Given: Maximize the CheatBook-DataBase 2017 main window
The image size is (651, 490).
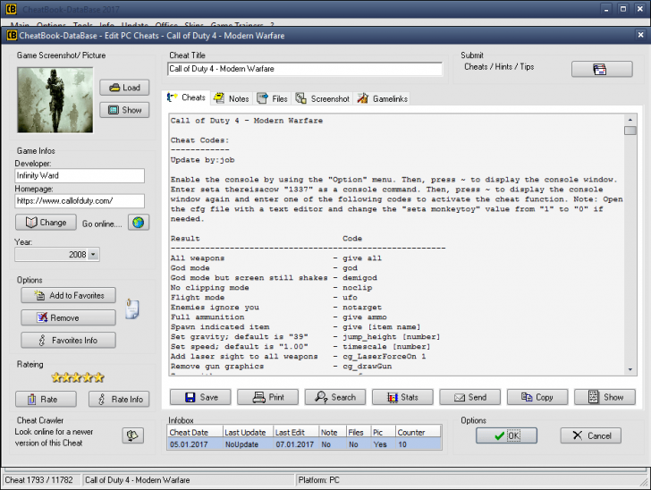Looking at the screenshot, I should [623, 9].
